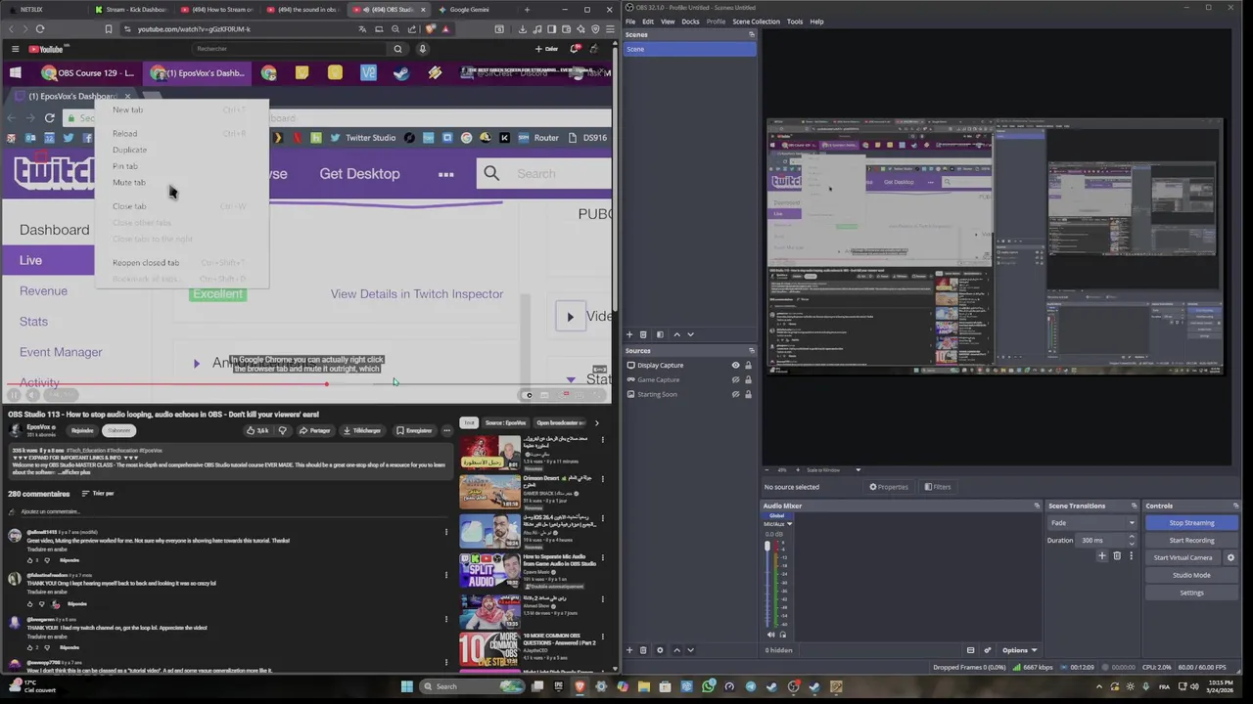Viewport: 1253px width, 704px height.
Task: Open browser downloads icon
Action: (x=525, y=29)
